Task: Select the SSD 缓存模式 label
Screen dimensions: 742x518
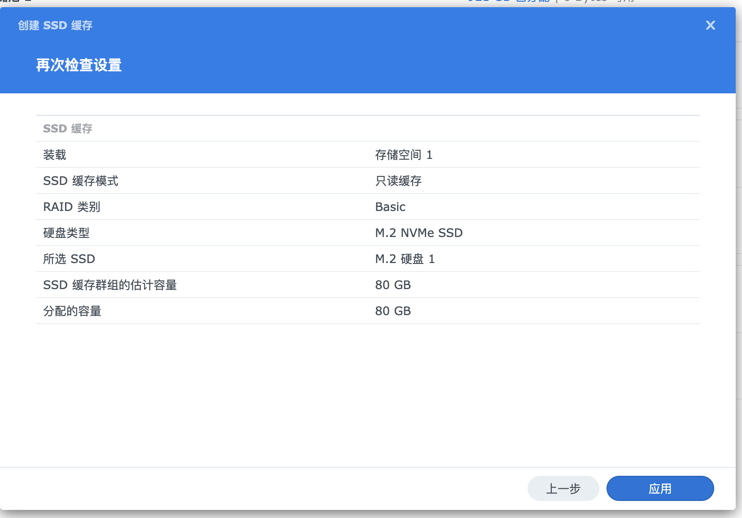Action: coord(81,181)
